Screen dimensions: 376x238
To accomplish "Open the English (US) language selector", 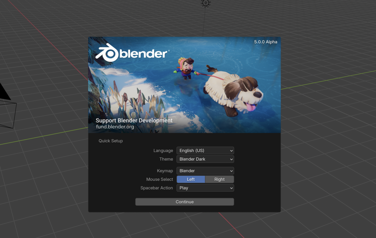I will point(205,151).
